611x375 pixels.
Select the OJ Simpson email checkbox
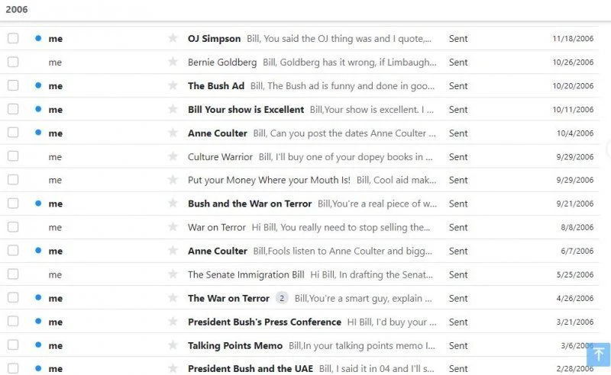tap(13, 38)
